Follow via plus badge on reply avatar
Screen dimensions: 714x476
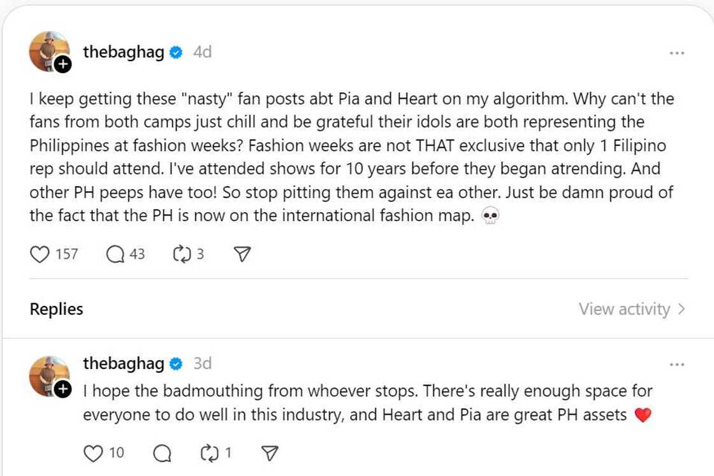(62, 389)
